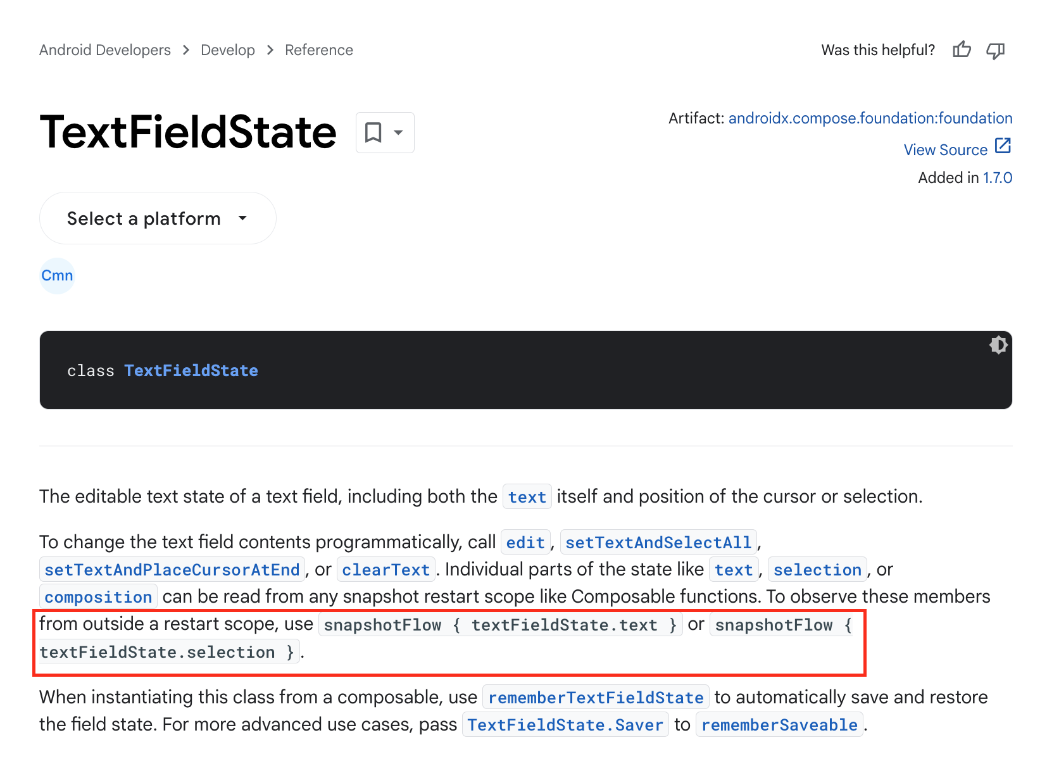The image size is (1047, 766).
Task: Open the rememberTextFieldState link
Action: [x=596, y=698]
